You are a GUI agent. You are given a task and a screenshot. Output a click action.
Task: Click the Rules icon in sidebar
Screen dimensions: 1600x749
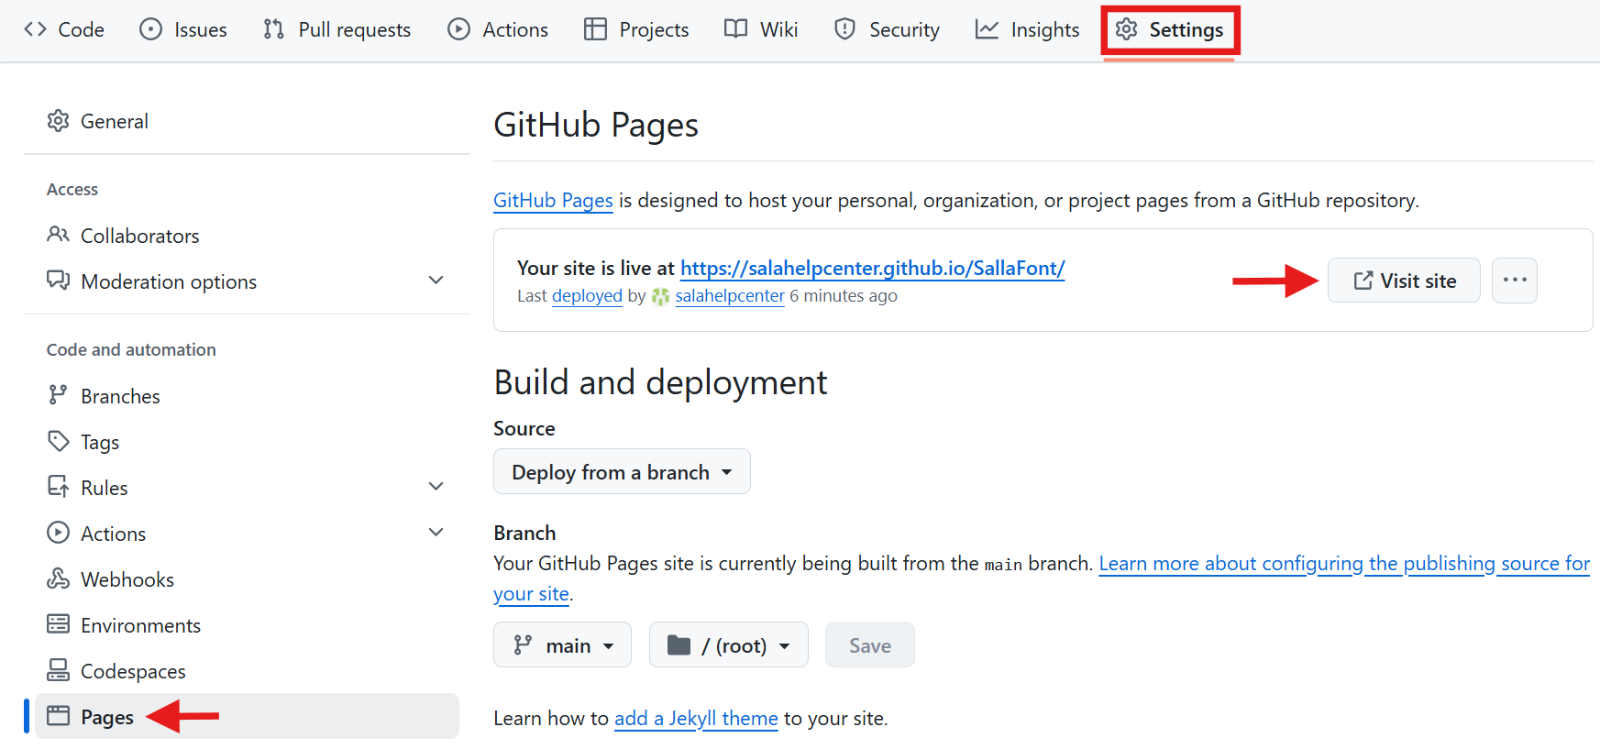59,487
